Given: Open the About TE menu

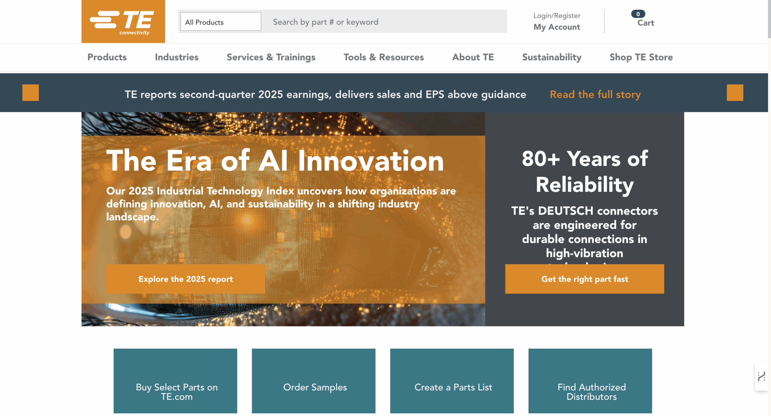Looking at the screenshot, I should [473, 57].
